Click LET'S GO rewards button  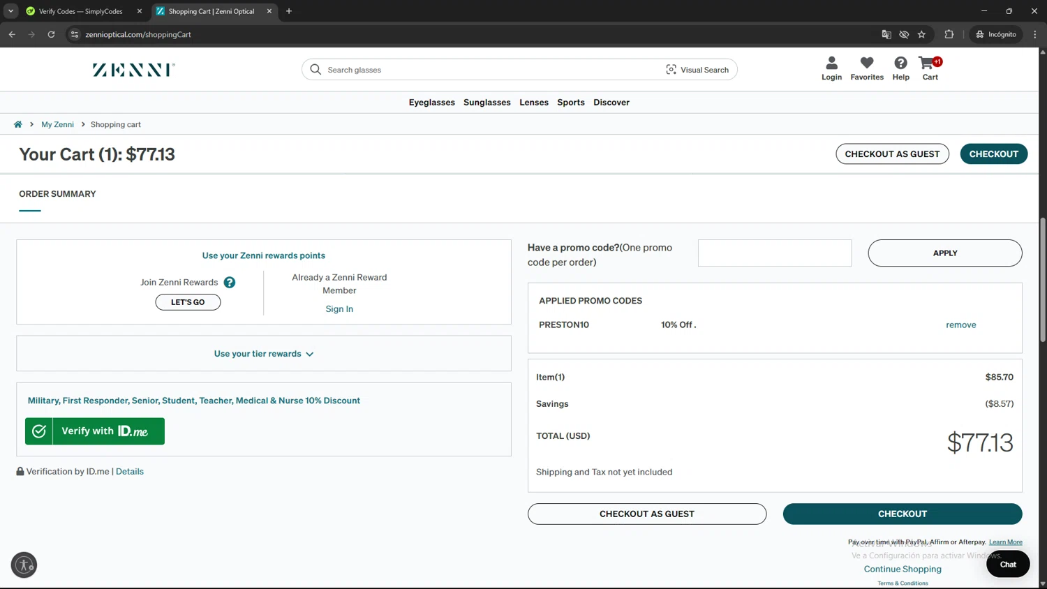coord(188,302)
